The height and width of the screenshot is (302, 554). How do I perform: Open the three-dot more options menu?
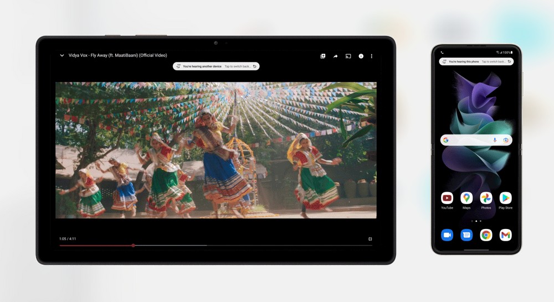coord(371,56)
